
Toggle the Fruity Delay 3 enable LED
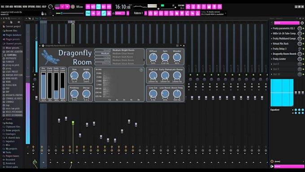point(304,49)
